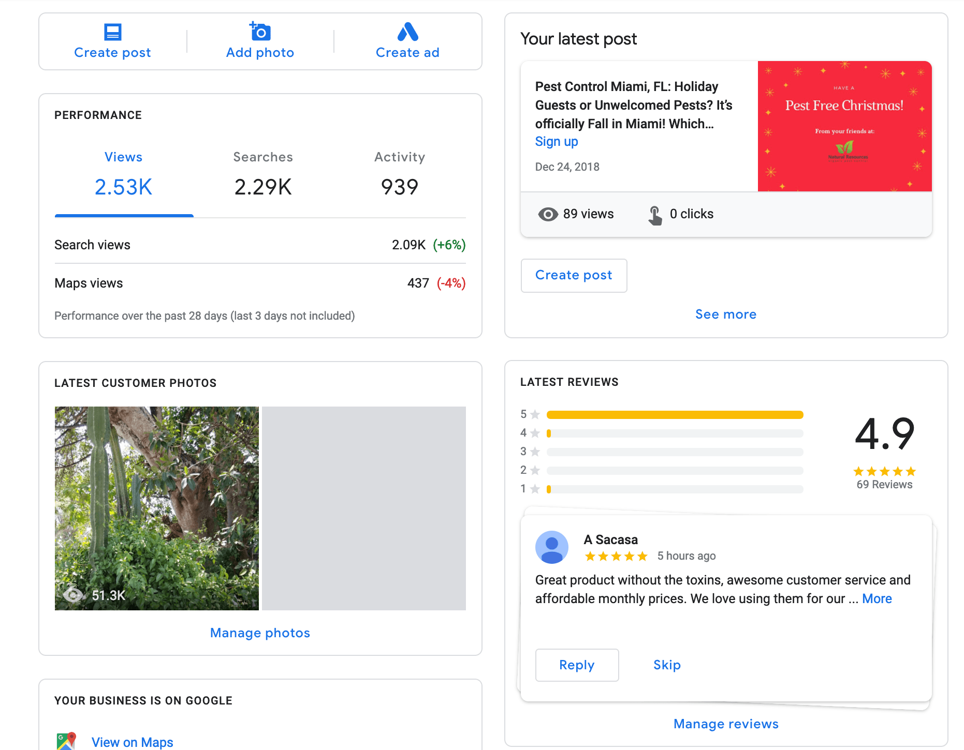This screenshot has height=750, width=964.
Task: Click Sign up link in latest post
Action: pos(557,142)
